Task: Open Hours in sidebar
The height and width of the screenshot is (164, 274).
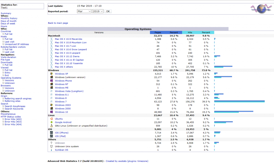Action: tap(4, 26)
